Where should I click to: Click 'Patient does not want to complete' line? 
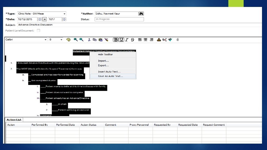64,92
